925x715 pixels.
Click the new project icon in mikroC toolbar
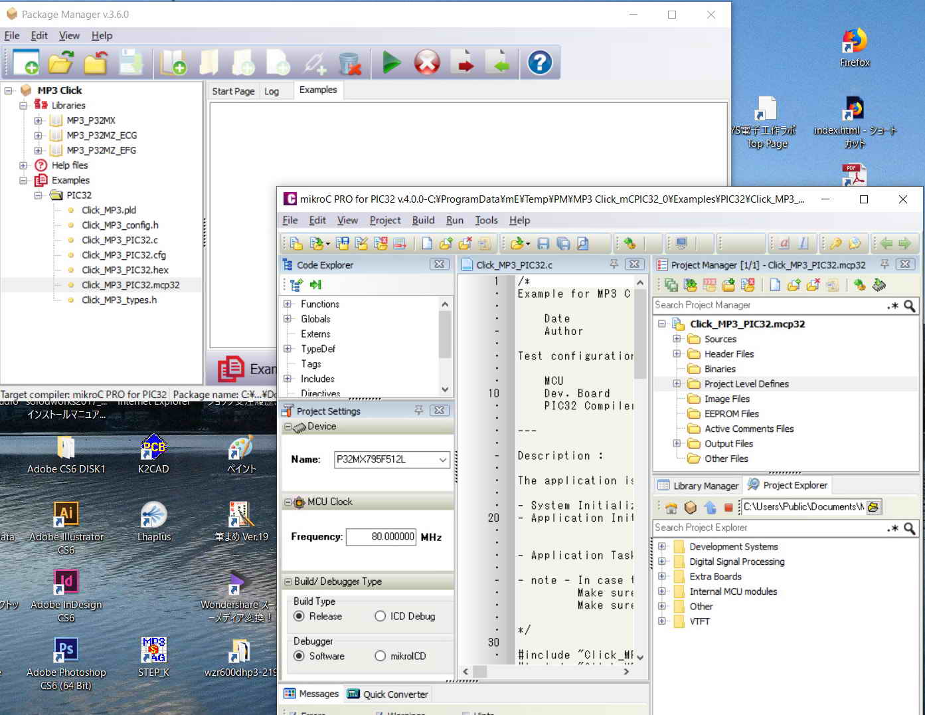click(x=297, y=244)
